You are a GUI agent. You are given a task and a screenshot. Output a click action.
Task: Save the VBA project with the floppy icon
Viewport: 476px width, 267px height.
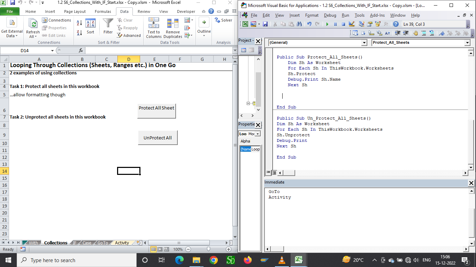coord(265,24)
